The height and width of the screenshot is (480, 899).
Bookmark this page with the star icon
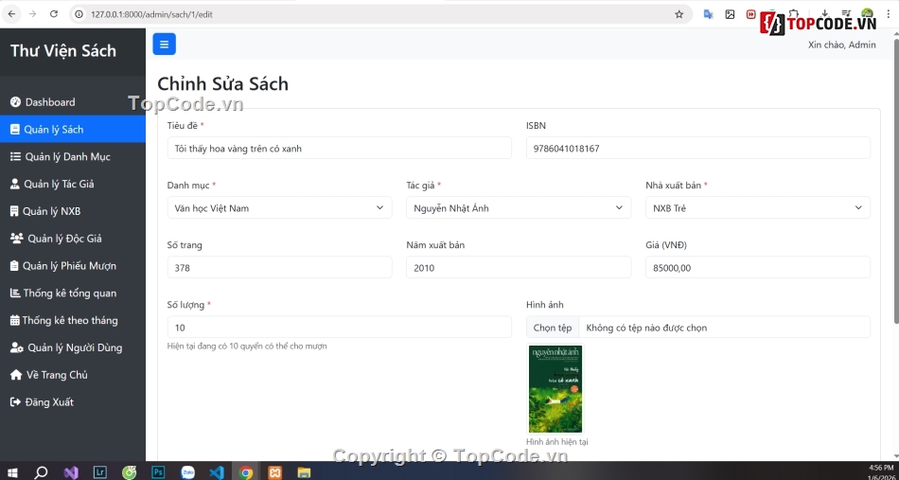pyautogui.click(x=679, y=14)
